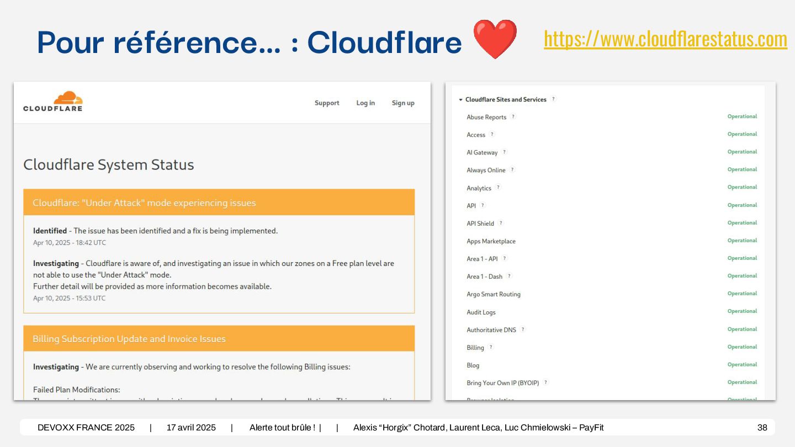Click the question mark icon next to API

click(x=483, y=205)
